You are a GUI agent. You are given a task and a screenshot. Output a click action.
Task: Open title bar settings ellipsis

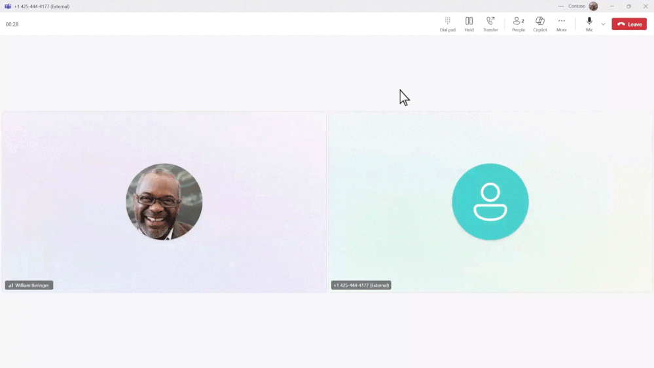(x=560, y=7)
